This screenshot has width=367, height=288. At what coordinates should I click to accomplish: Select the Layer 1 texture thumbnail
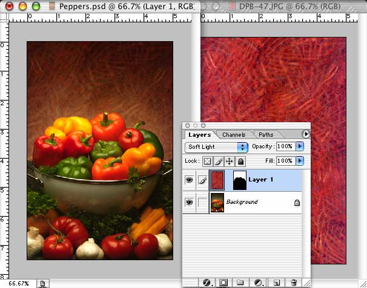click(217, 180)
